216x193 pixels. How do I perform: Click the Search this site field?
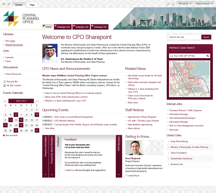(184, 37)
